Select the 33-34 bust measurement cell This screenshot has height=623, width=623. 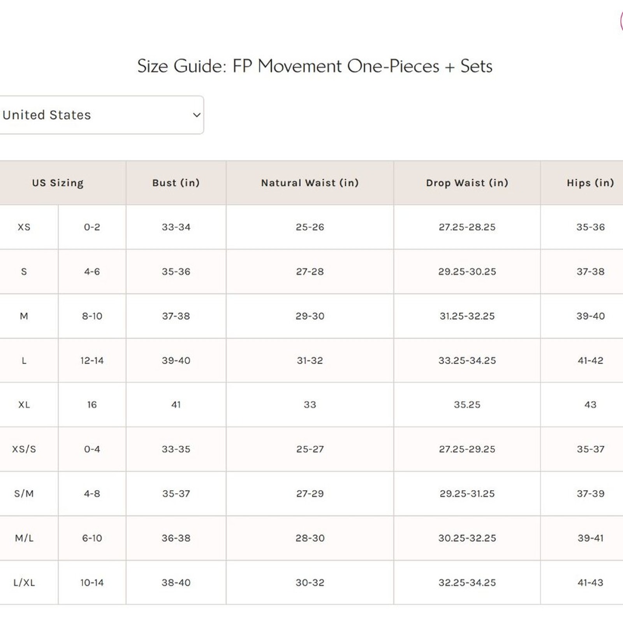tap(176, 227)
